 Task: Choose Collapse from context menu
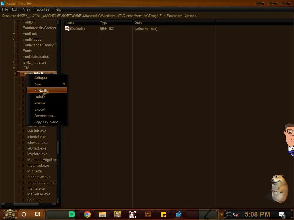[47, 78]
